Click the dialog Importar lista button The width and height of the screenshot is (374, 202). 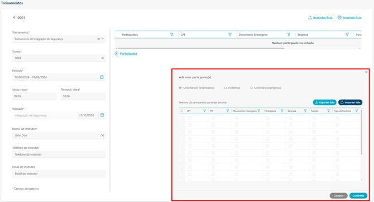pyautogui.click(x=350, y=102)
